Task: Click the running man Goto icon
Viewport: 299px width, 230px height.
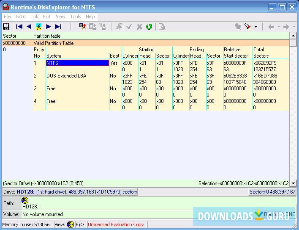Action: [39, 27]
